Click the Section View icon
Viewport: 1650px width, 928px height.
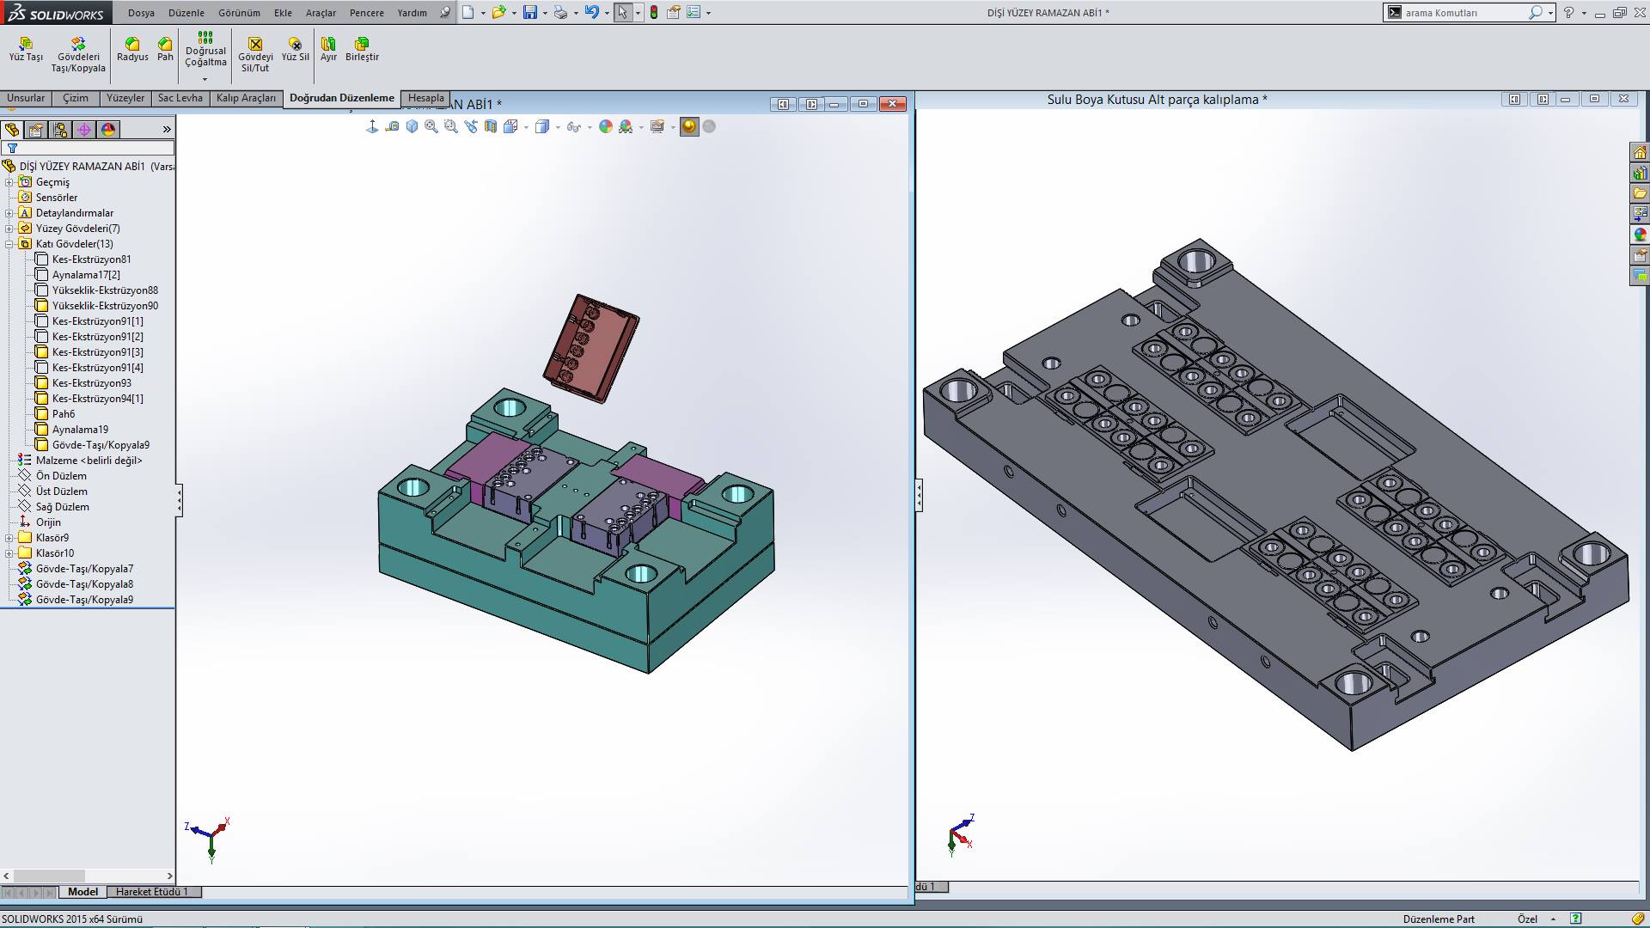pyautogui.click(x=490, y=126)
